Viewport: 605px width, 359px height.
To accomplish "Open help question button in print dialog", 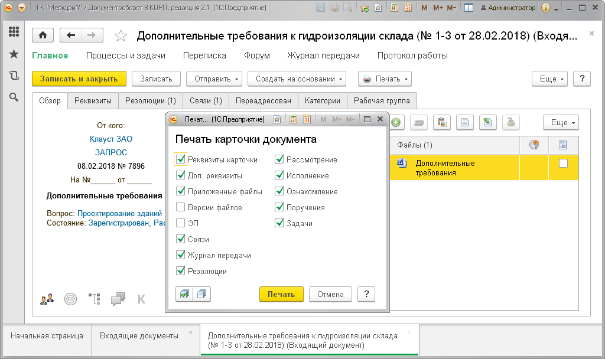I will 366,294.
